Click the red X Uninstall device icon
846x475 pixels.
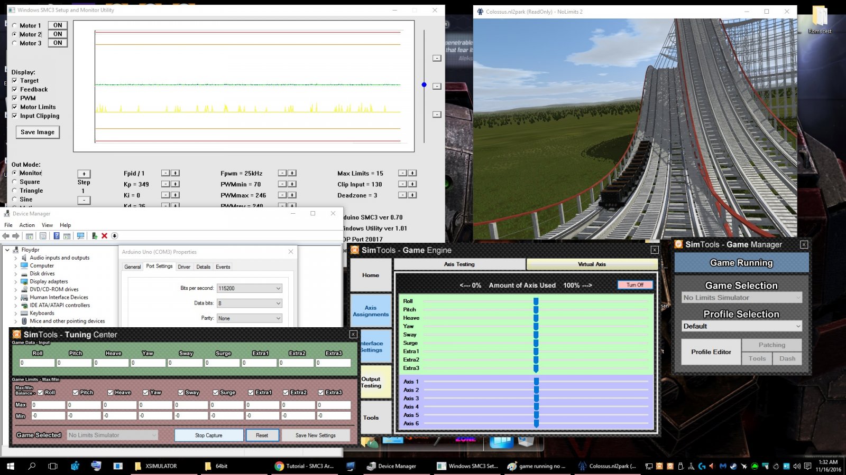click(104, 236)
